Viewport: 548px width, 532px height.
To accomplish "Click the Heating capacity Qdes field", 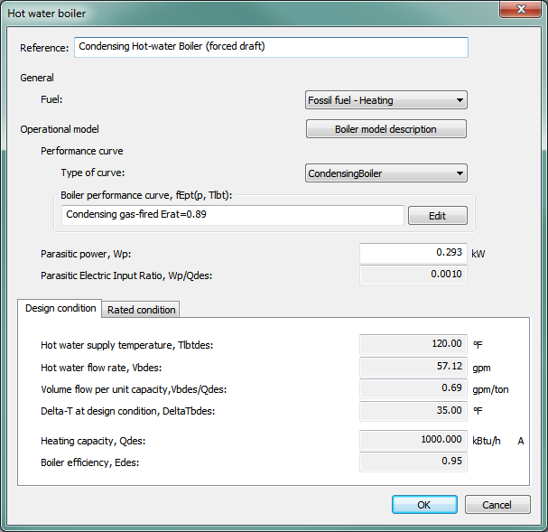I will [x=413, y=441].
